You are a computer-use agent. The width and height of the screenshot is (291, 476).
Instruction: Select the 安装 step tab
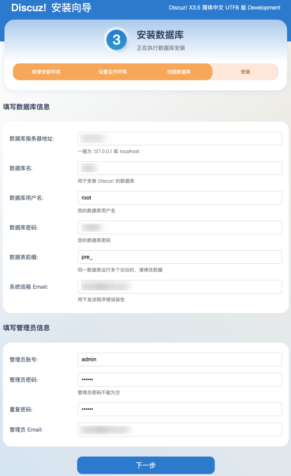click(245, 72)
